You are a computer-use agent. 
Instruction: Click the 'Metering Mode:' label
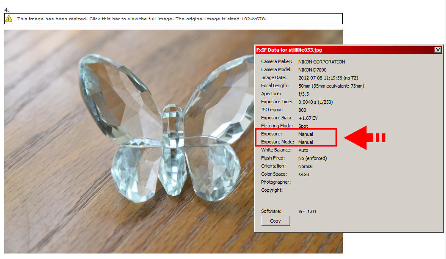click(277, 126)
